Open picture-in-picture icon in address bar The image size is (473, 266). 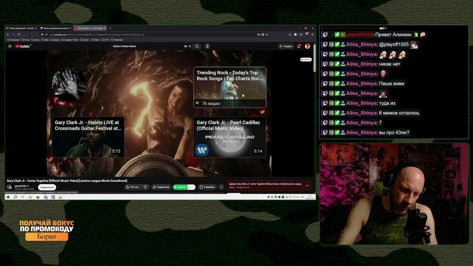[x=259, y=34]
